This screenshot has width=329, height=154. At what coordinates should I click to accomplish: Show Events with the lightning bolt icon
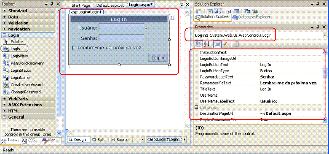(225, 44)
